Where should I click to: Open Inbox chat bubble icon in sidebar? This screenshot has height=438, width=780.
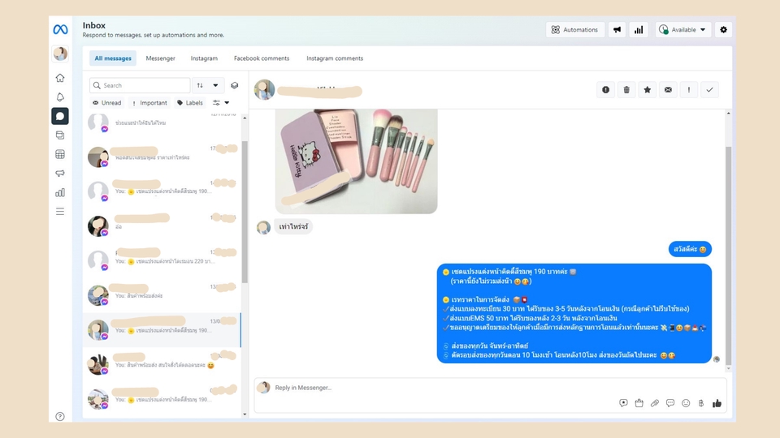click(x=60, y=116)
